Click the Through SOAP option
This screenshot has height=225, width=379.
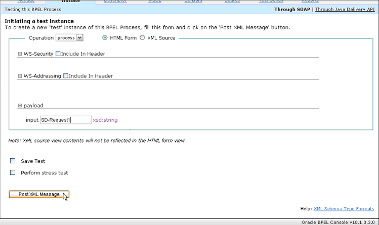tap(292, 10)
